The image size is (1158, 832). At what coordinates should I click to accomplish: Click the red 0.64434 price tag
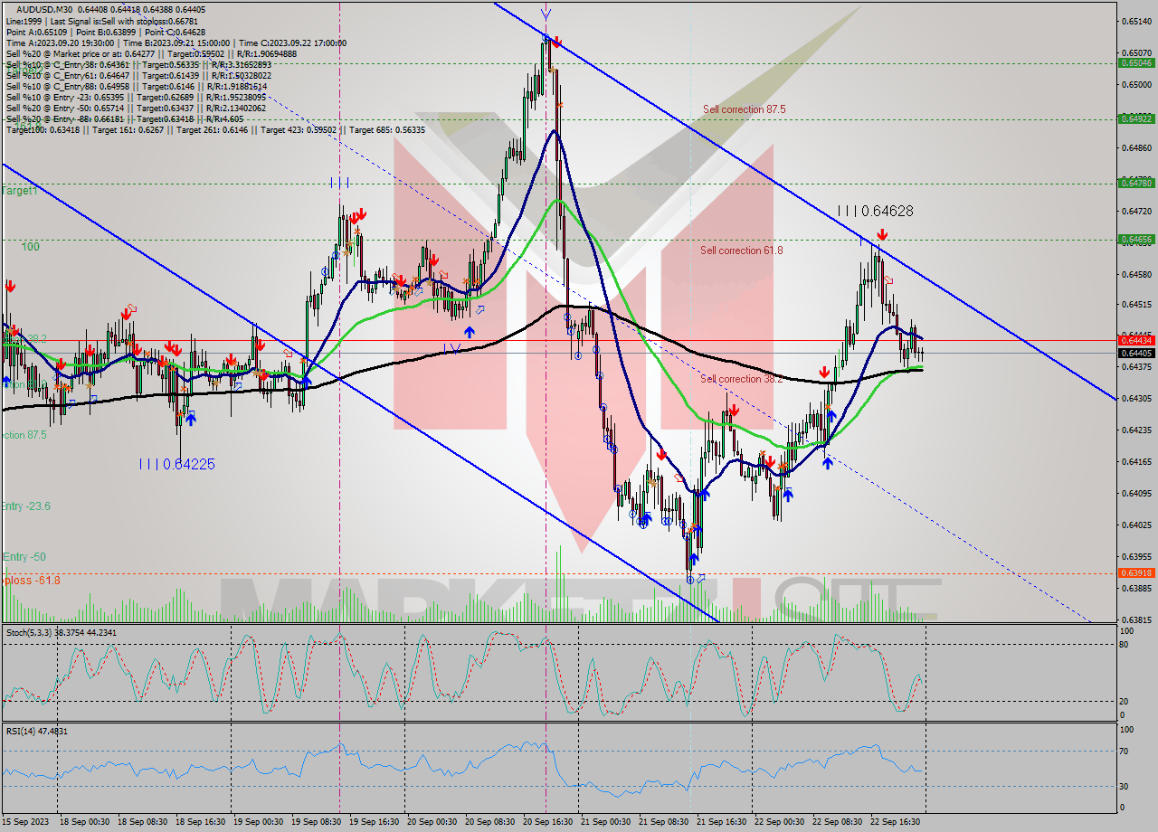pyautogui.click(x=1136, y=341)
